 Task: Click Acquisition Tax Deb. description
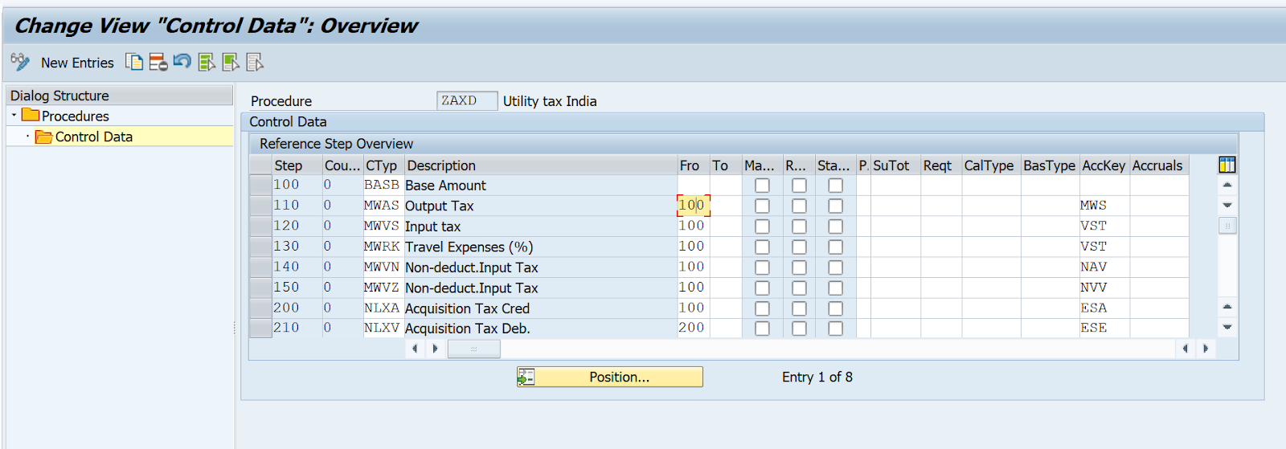pos(540,329)
